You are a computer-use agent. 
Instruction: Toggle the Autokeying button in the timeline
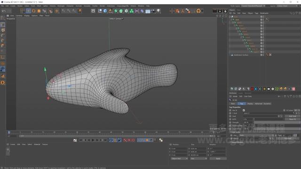[129, 140]
